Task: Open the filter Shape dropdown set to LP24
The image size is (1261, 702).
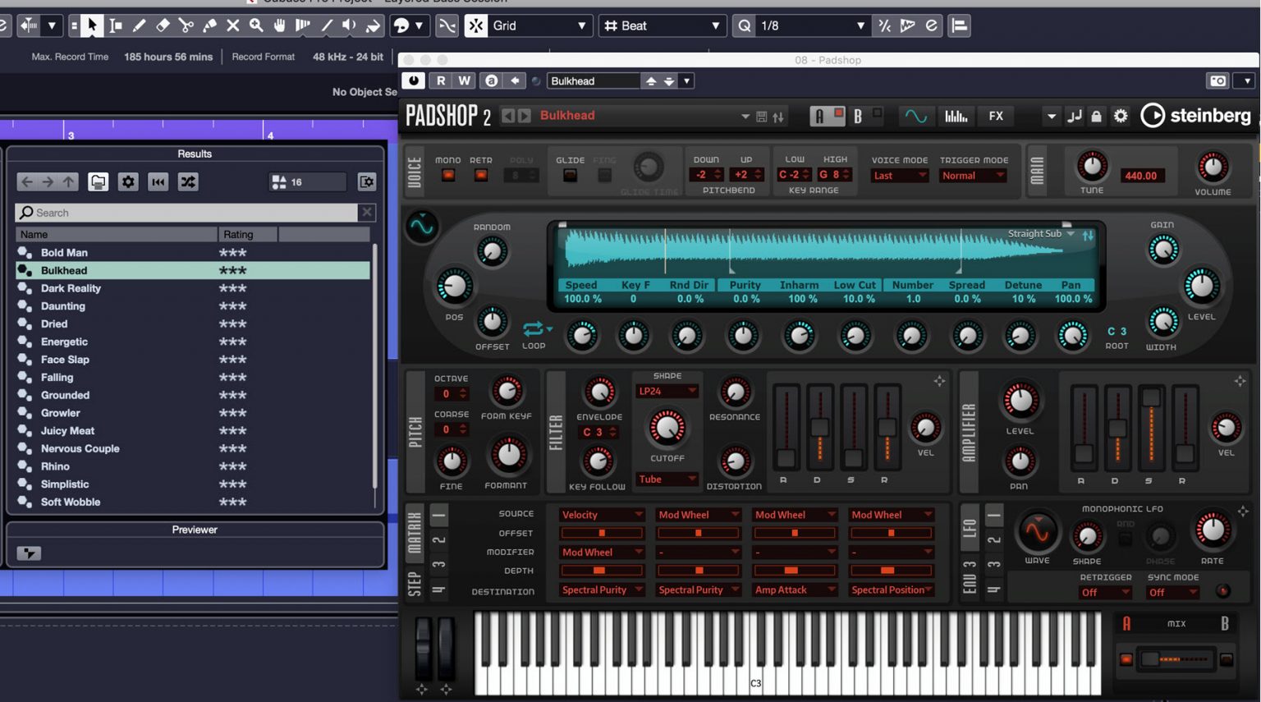Action: coord(666,391)
